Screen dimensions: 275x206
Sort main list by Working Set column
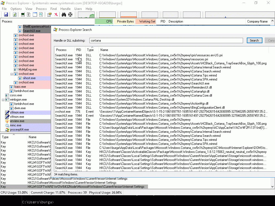coord(146,21)
